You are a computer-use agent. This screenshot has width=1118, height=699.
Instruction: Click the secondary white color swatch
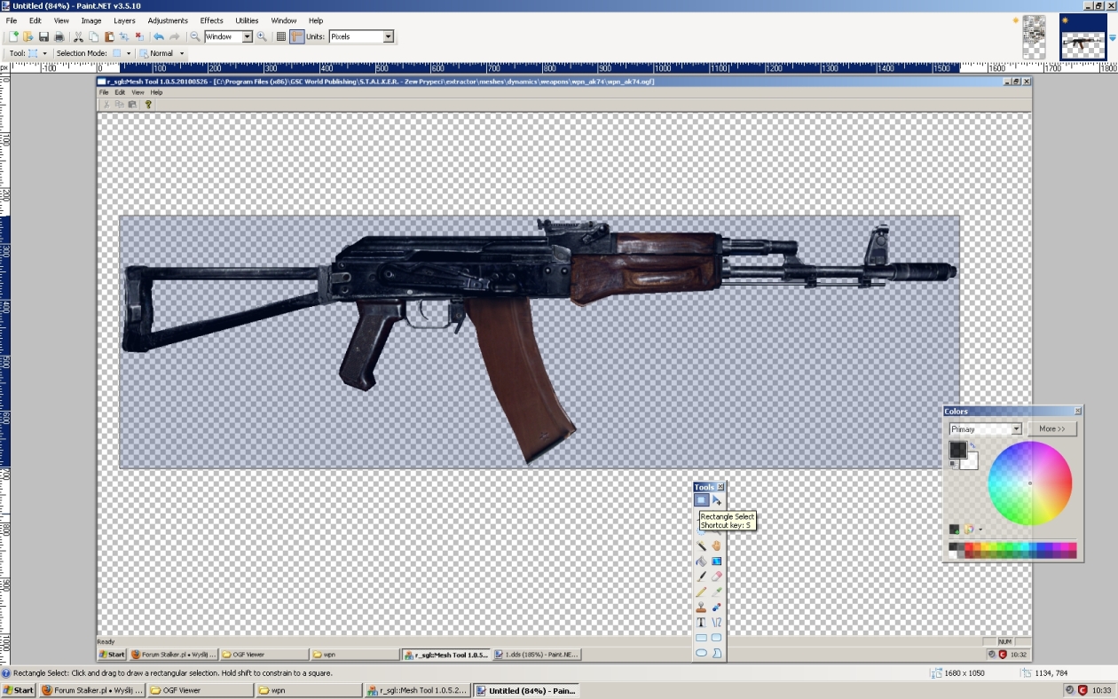pyautogui.click(x=971, y=461)
